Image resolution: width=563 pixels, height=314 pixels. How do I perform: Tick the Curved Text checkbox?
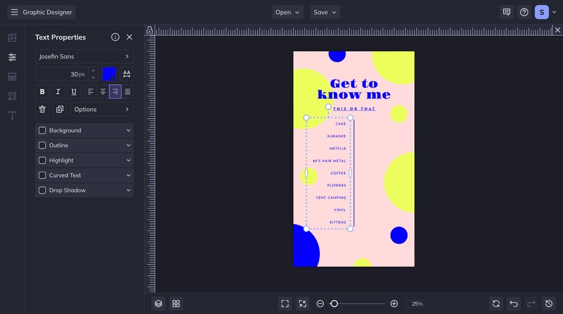42,176
